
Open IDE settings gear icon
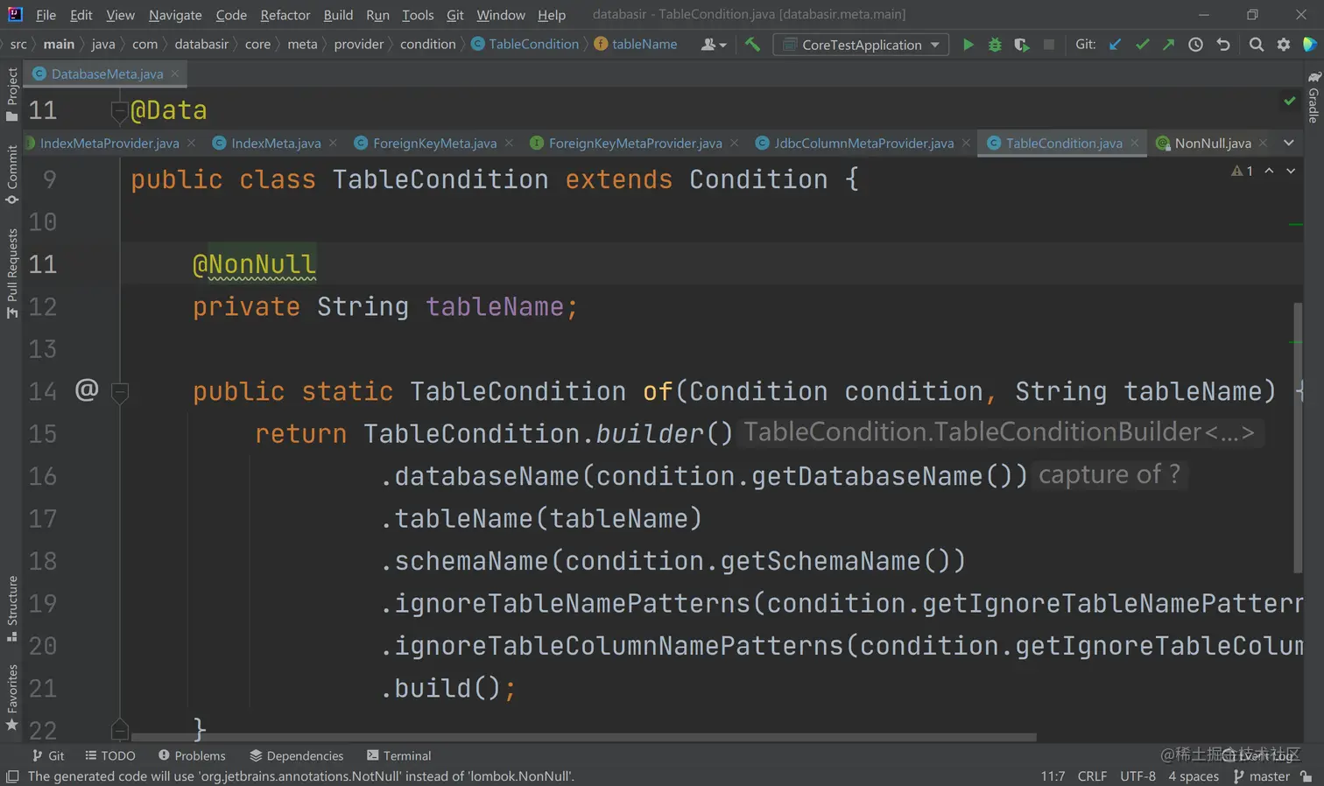click(1283, 45)
